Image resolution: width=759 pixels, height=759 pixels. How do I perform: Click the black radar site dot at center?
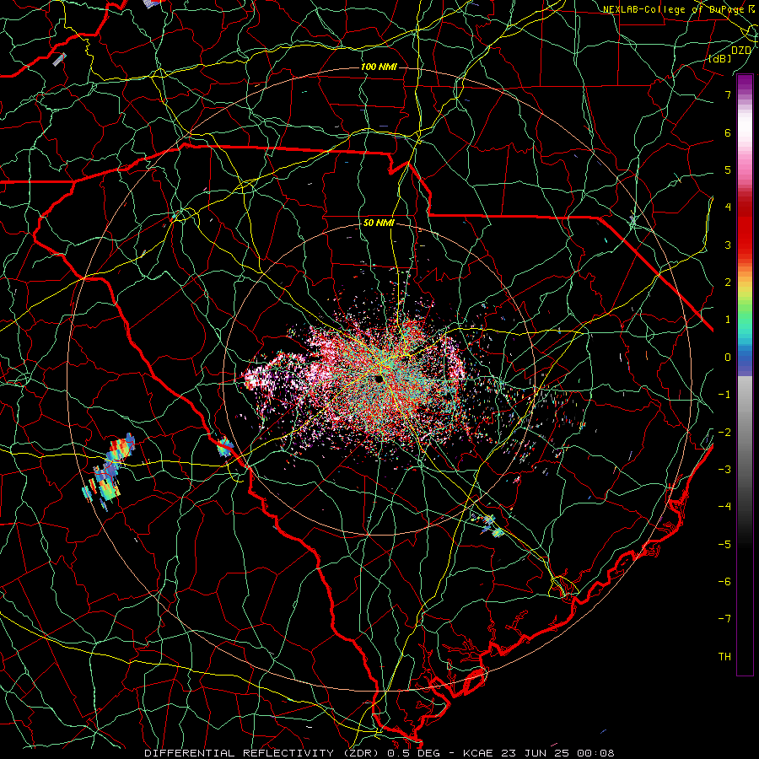[378, 378]
